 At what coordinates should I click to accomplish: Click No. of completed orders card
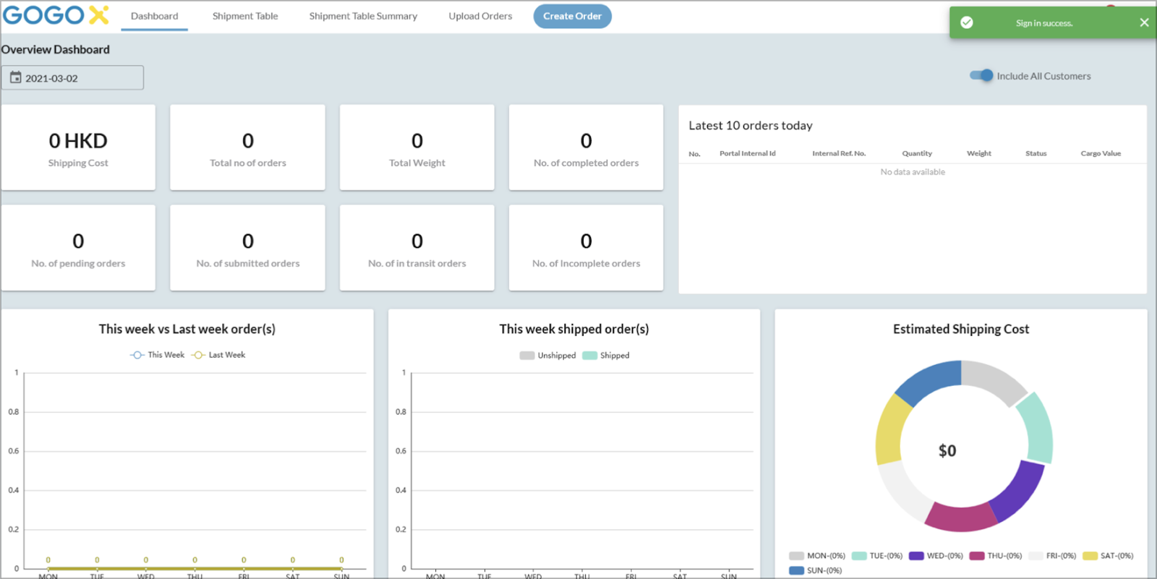[x=586, y=147]
